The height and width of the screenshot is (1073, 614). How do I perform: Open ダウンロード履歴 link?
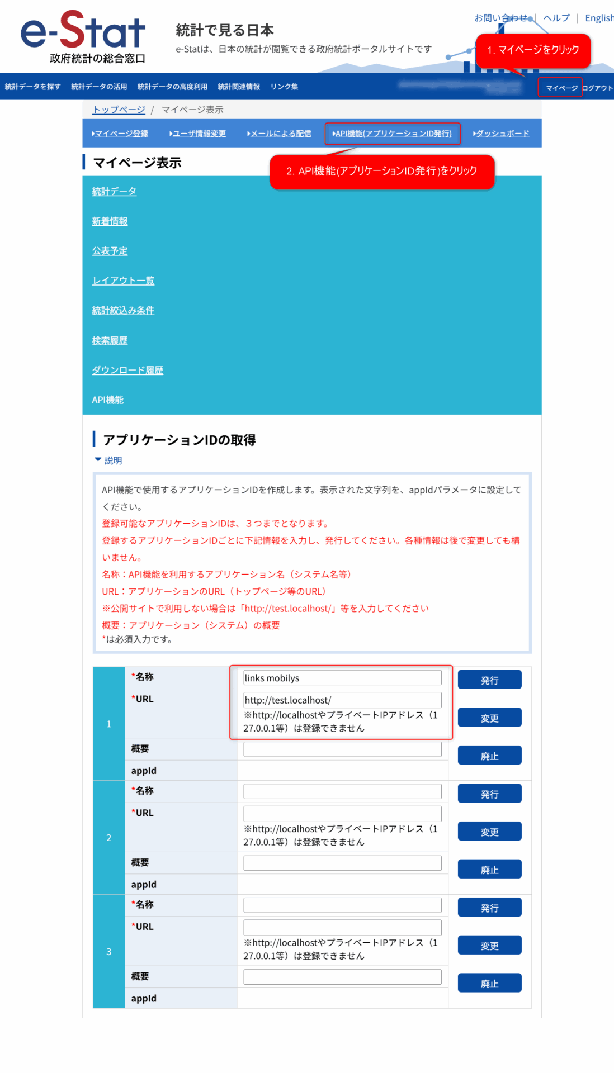point(127,370)
